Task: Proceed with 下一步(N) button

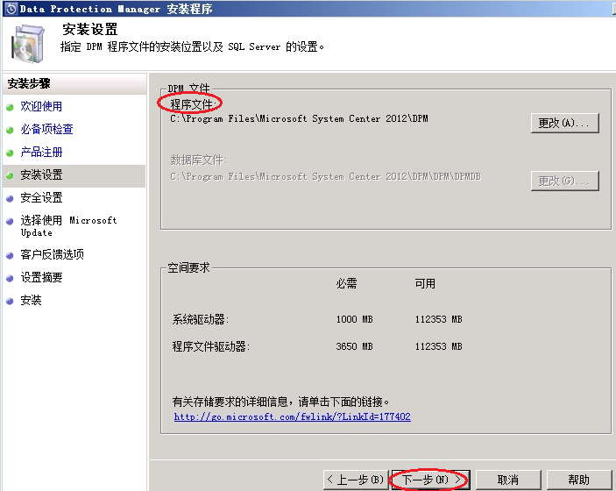Action: point(430,480)
